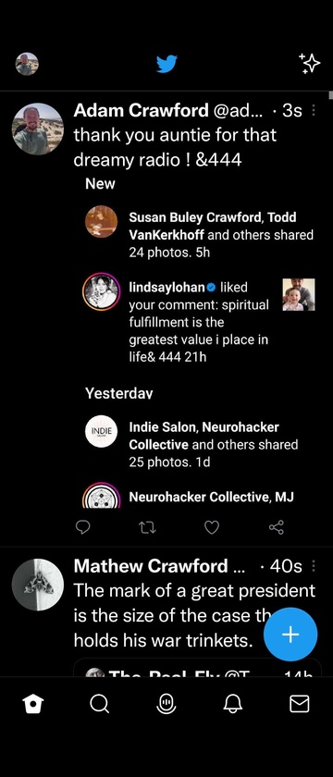Open the Messages envelope tab

tap(300, 704)
